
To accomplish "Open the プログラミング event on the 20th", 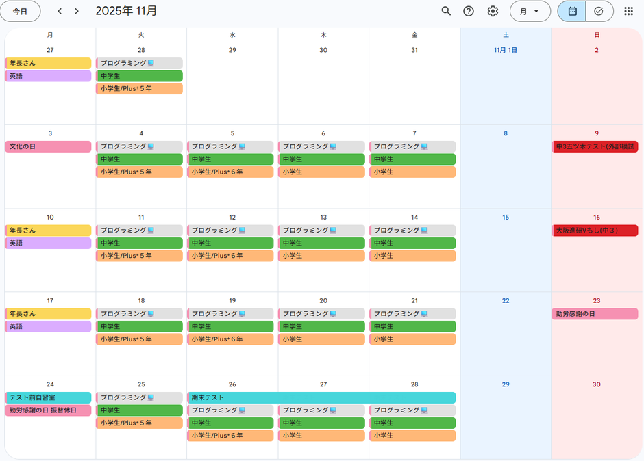I will [321, 314].
